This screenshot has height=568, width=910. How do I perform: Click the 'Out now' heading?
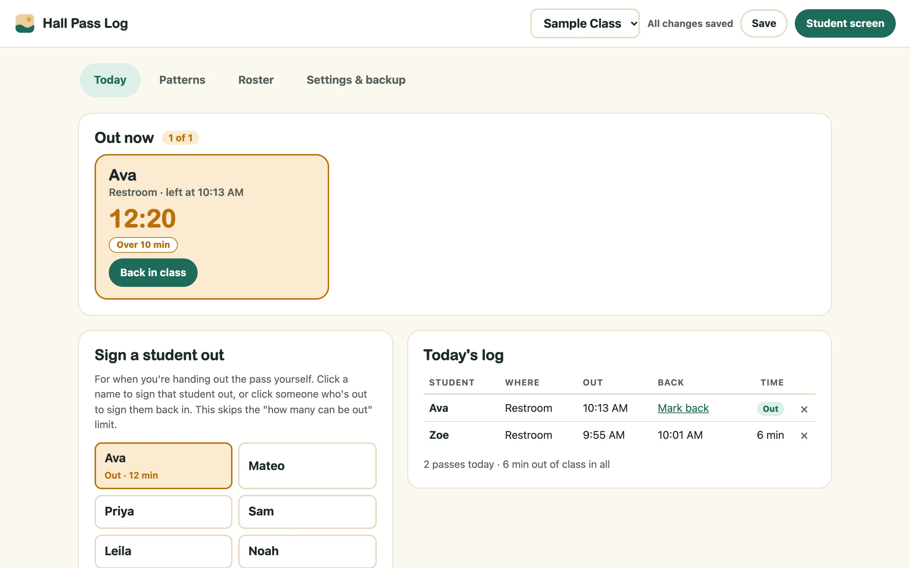[124, 138]
